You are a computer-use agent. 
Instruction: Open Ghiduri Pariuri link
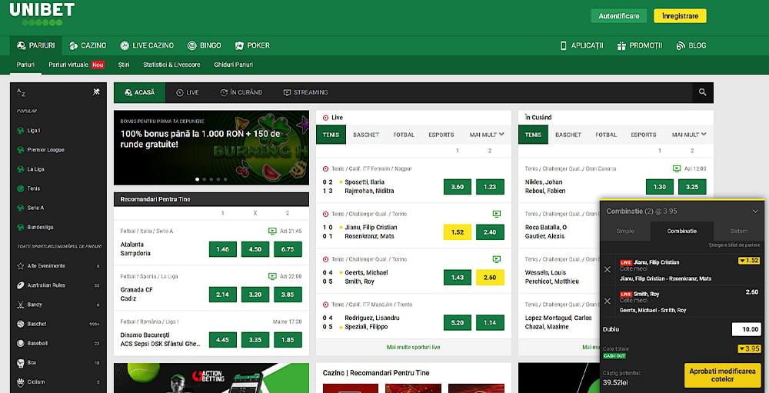234,65
